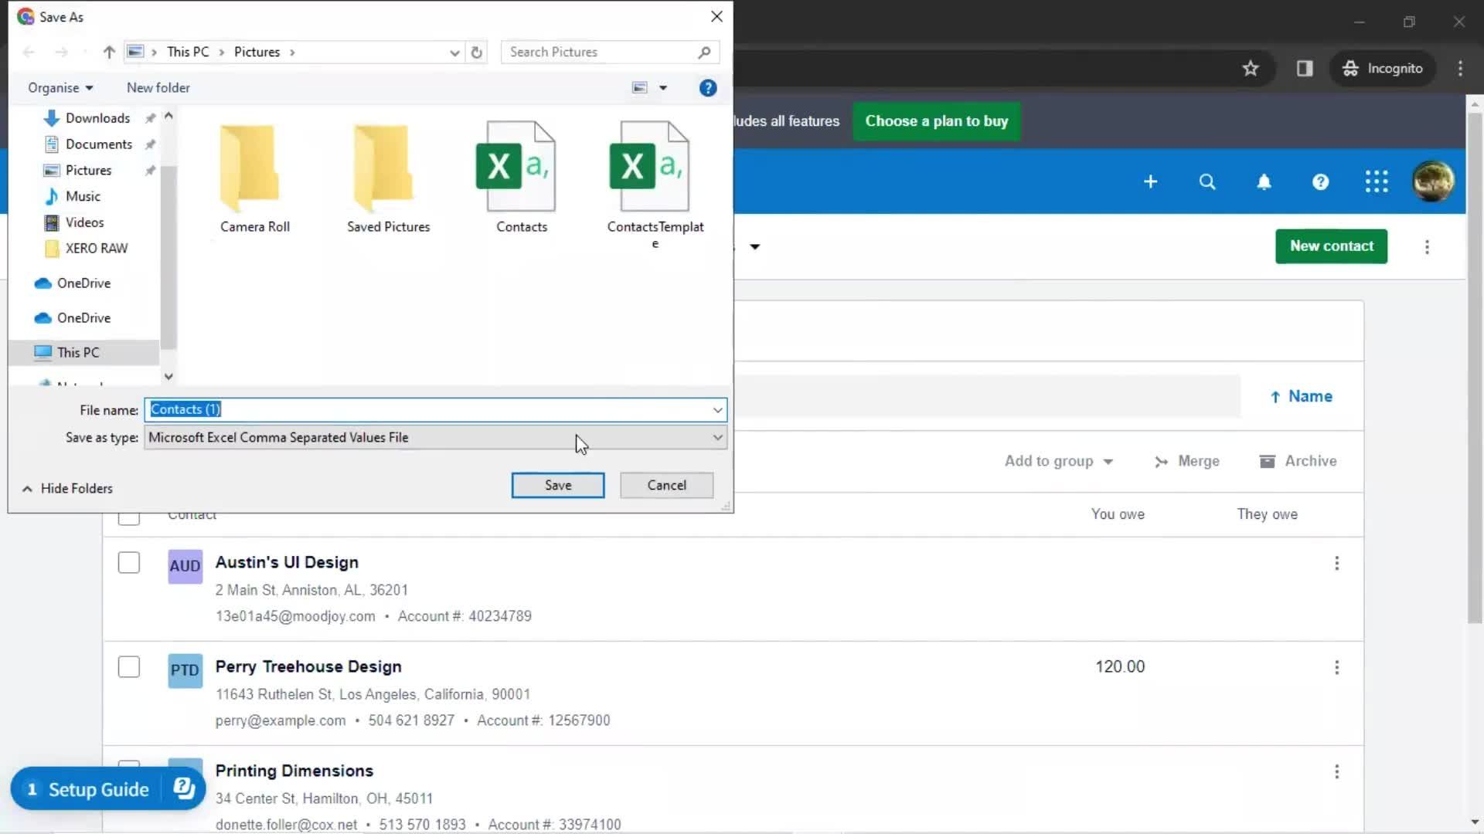Open the dialog Help icon
Image resolution: width=1484 pixels, height=834 pixels.
pyautogui.click(x=707, y=88)
